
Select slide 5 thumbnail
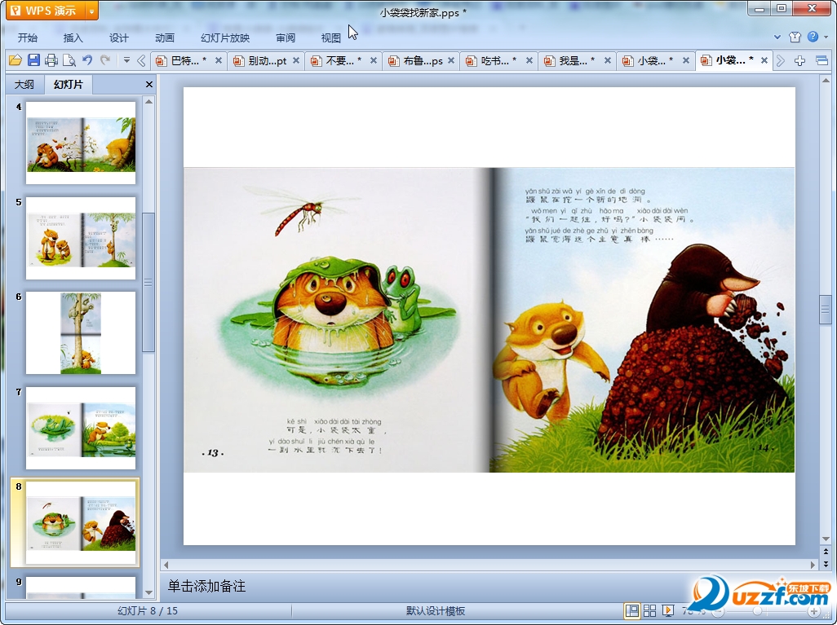[x=81, y=239]
